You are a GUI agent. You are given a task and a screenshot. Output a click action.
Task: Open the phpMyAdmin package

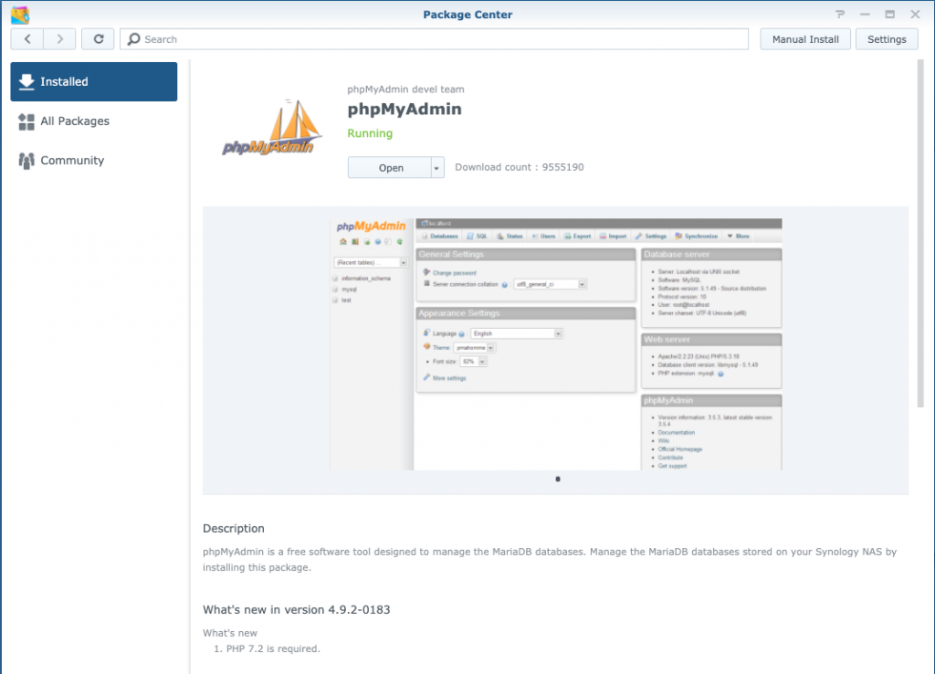389,168
